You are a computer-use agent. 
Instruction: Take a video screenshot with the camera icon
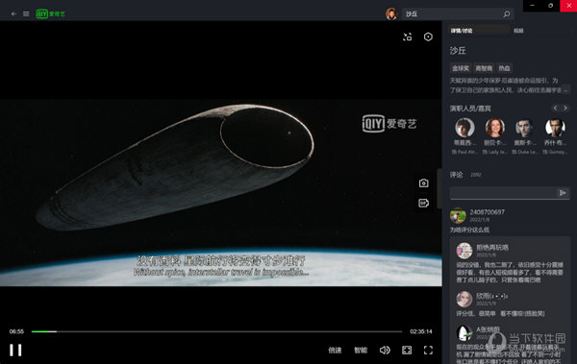423,183
